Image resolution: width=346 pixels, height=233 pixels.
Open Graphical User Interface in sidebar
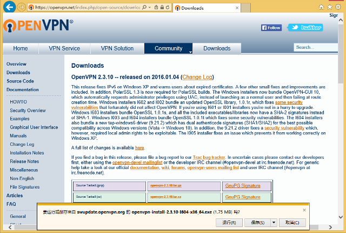point(34,127)
